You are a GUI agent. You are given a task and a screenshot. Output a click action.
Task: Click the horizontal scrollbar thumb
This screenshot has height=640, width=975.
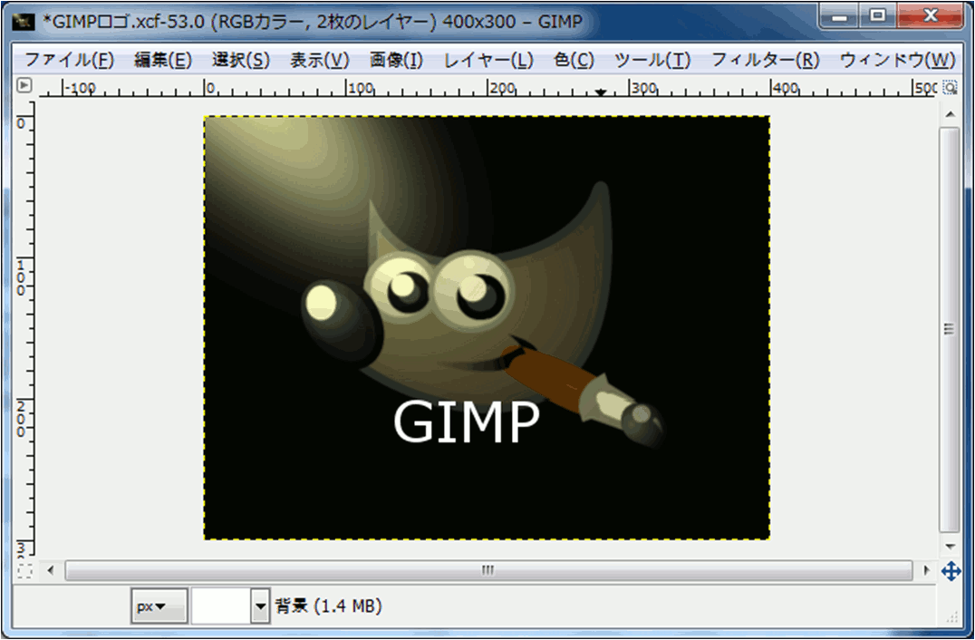487,571
